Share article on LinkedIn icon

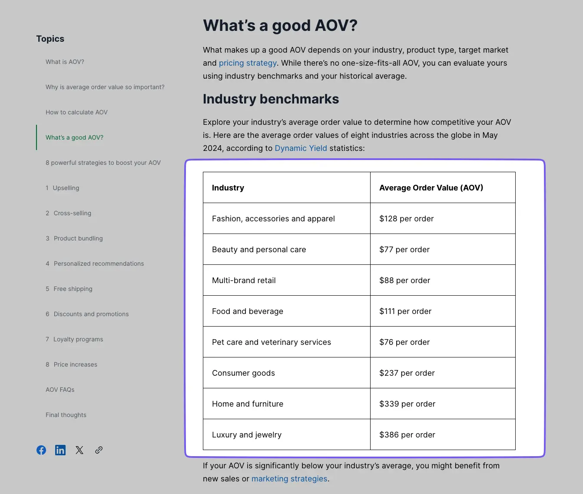click(60, 450)
